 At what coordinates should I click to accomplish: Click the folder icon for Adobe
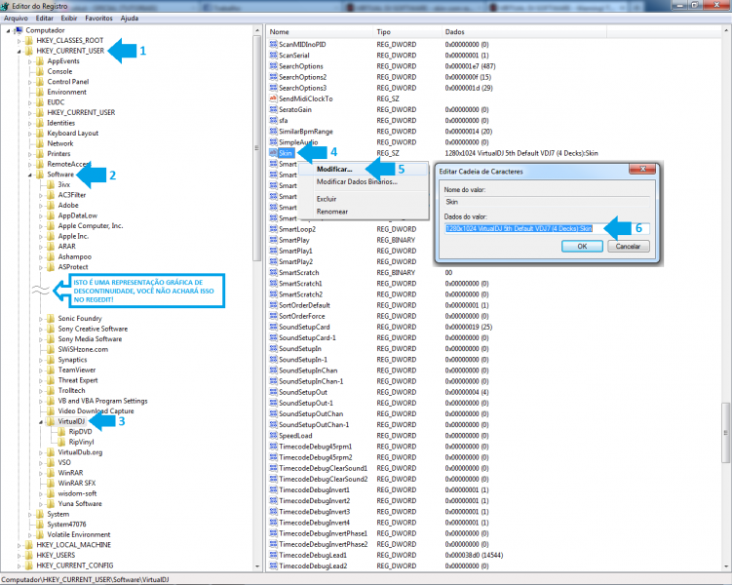coord(51,206)
